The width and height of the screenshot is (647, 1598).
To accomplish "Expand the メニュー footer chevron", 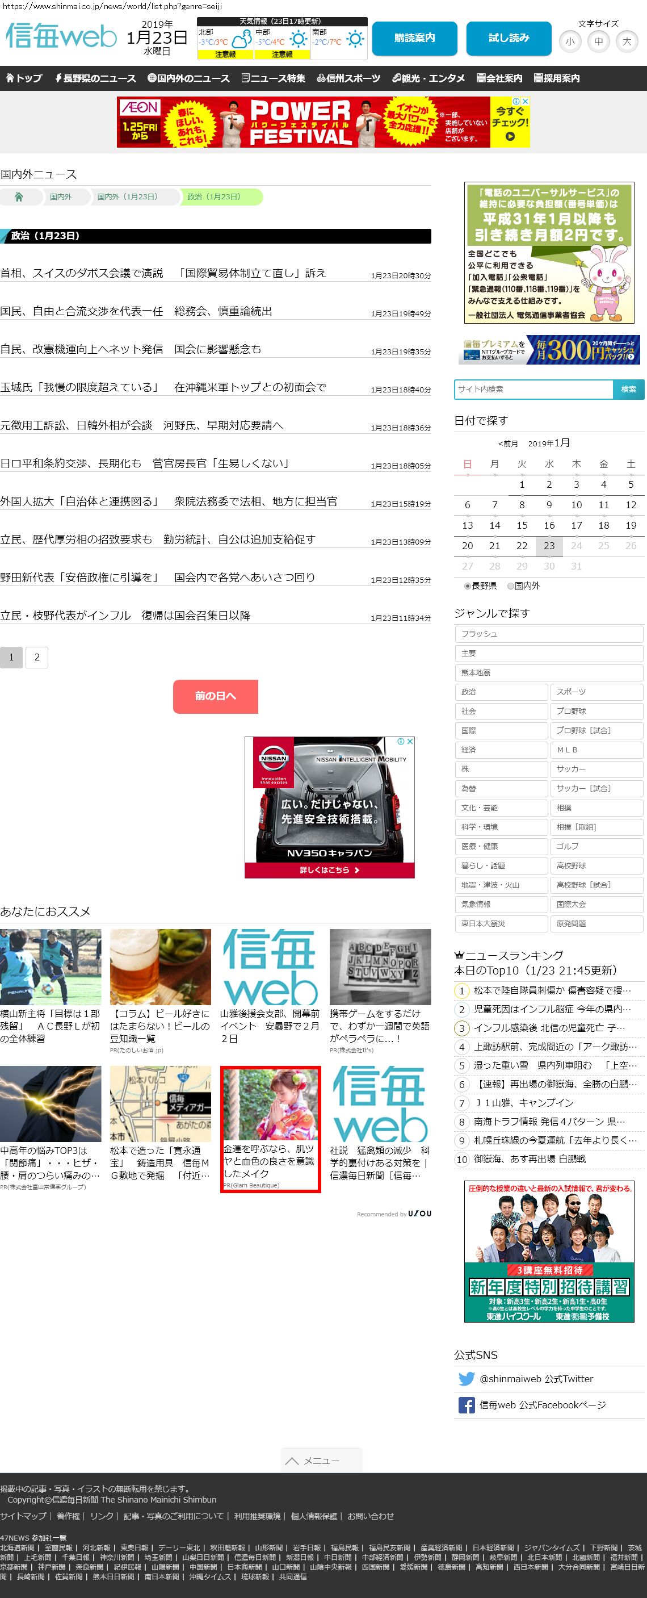I will [x=292, y=1461].
